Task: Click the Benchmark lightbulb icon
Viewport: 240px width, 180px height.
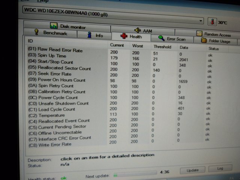Action: click(x=37, y=33)
